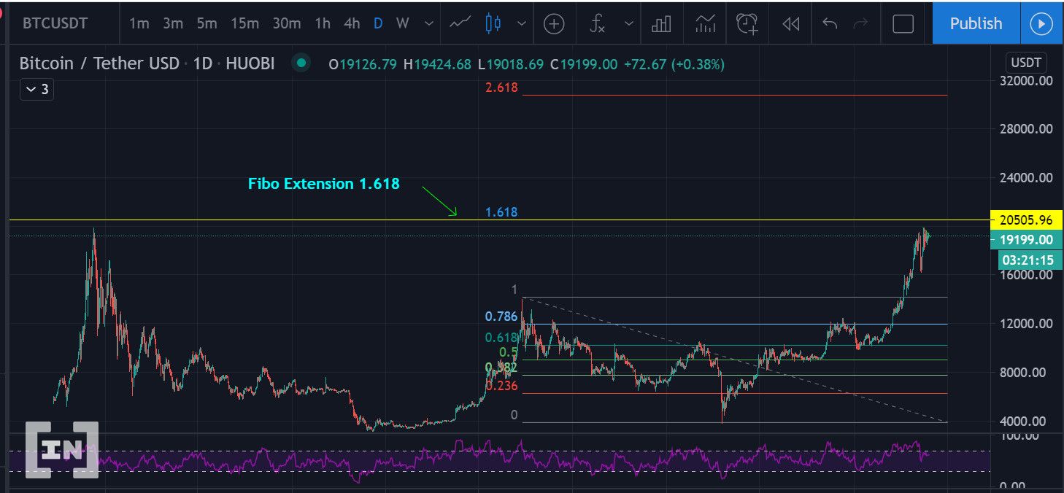Open the fx Indicators dialog
Screen dimensions: 1064x493
click(597, 24)
